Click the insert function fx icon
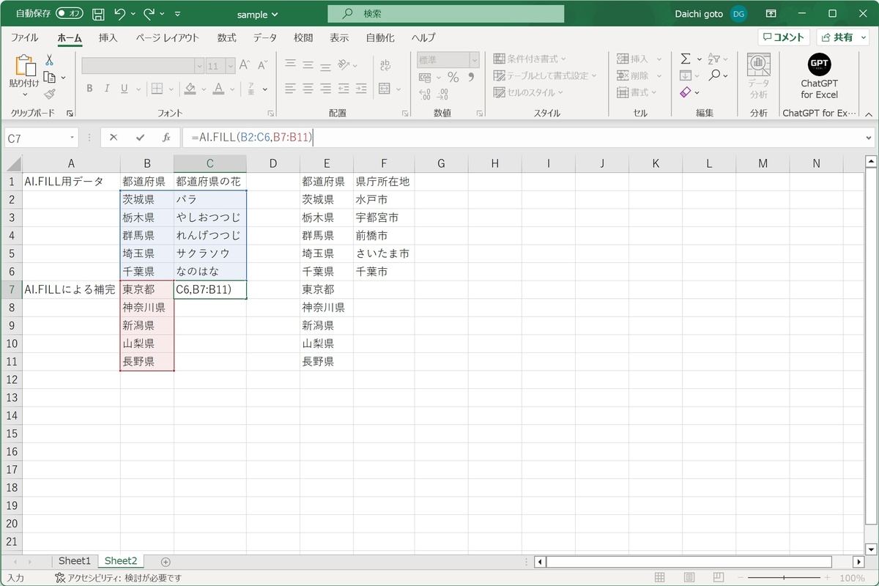 pyautogui.click(x=166, y=138)
